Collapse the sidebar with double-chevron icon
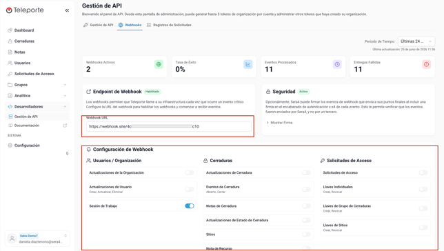The height and width of the screenshot is (251, 444). (x=67, y=10)
